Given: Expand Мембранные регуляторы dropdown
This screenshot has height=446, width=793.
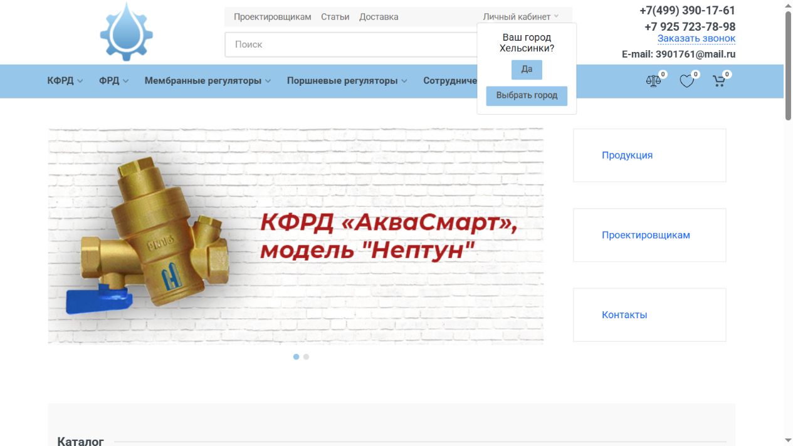Looking at the screenshot, I should [x=207, y=81].
